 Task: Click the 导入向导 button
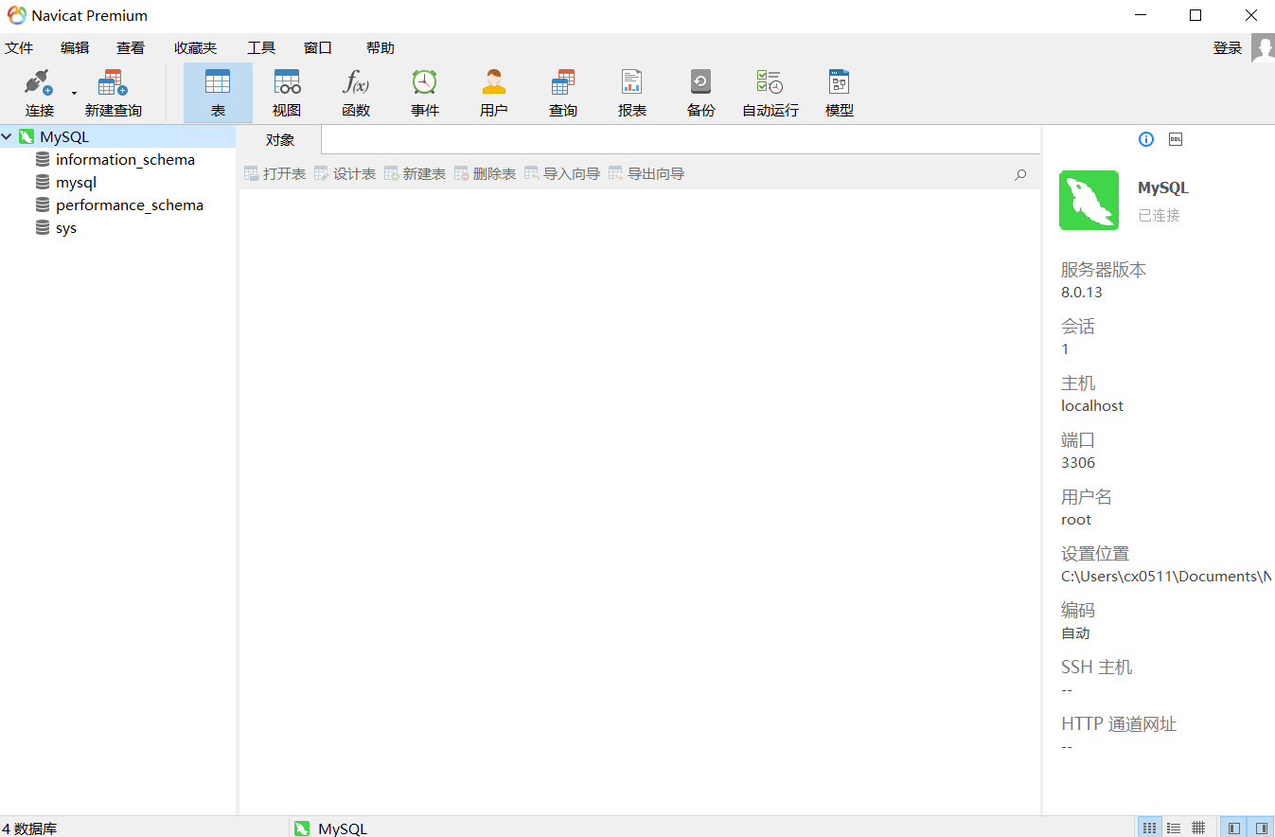pos(562,173)
